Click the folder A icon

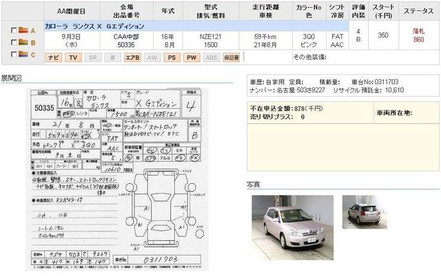pyautogui.click(x=23, y=30)
